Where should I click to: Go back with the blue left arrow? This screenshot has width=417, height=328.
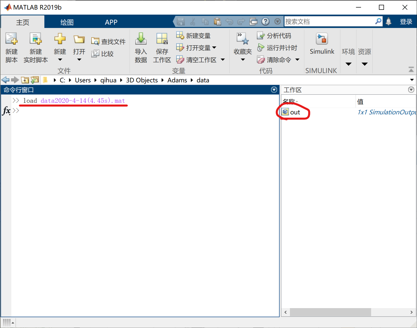pyautogui.click(x=5, y=80)
